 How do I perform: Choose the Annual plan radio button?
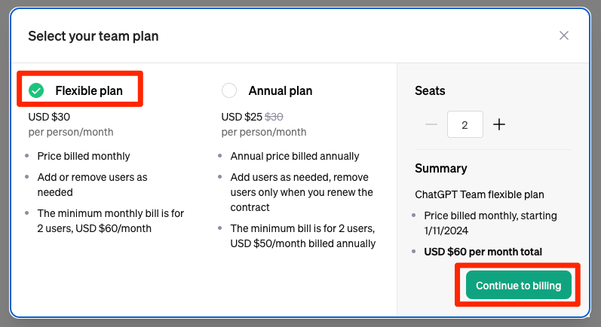click(229, 90)
